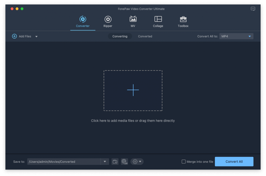The width and height of the screenshot is (266, 176).
Task: Expand the Add Files dropdown arrow
Action: coord(36,36)
